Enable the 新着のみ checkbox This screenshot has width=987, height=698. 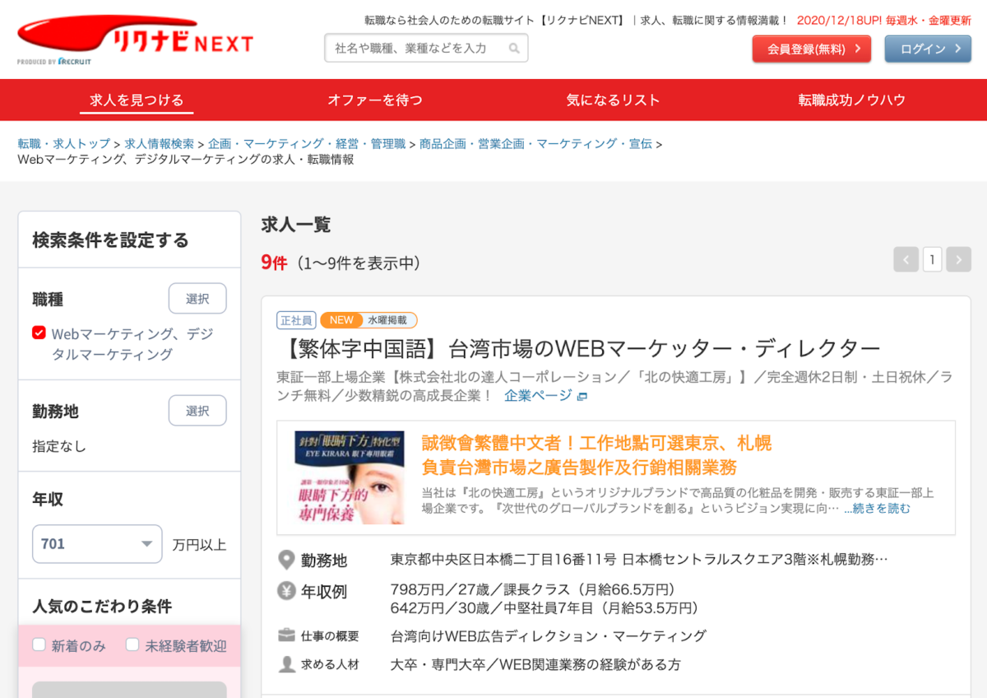(39, 644)
